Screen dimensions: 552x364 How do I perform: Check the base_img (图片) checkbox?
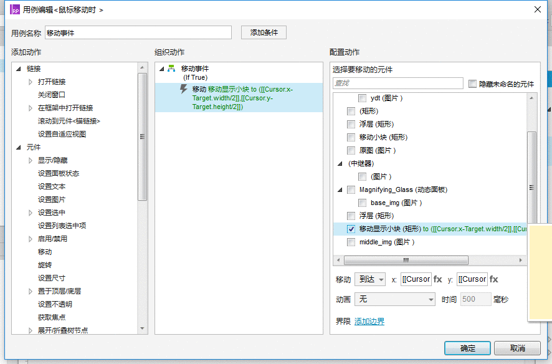[362, 203]
